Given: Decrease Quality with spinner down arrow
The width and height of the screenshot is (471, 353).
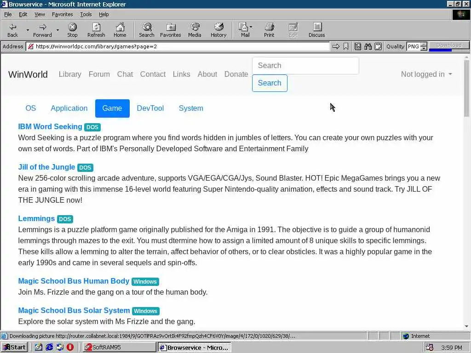Looking at the screenshot, I should pos(424,48).
